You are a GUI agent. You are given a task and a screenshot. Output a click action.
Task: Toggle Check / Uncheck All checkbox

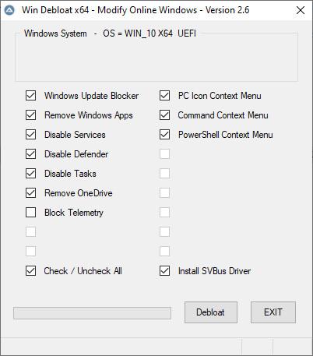pos(31,271)
